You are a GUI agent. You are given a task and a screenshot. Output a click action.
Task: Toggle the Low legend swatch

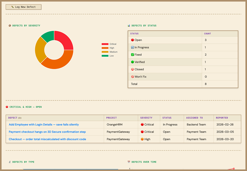[105, 56]
